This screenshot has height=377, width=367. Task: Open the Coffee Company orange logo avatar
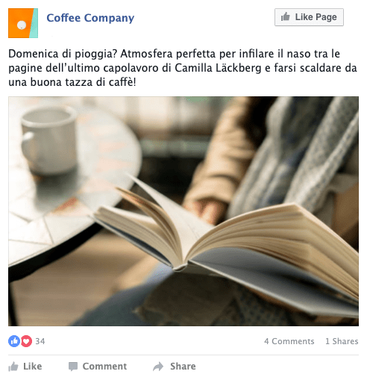(x=23, y=23)
